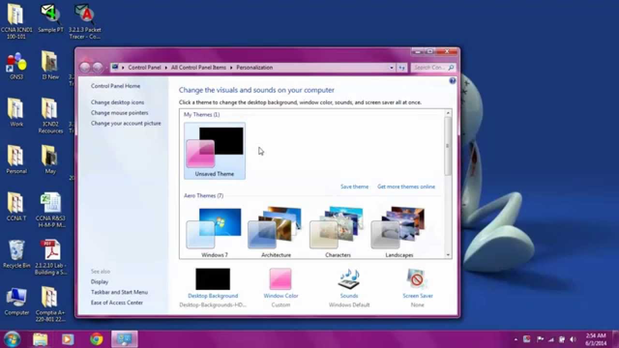619x348 pixels.
Task: Navigate to All Control Panel Items breadcrumb
Action: point(197,67)
